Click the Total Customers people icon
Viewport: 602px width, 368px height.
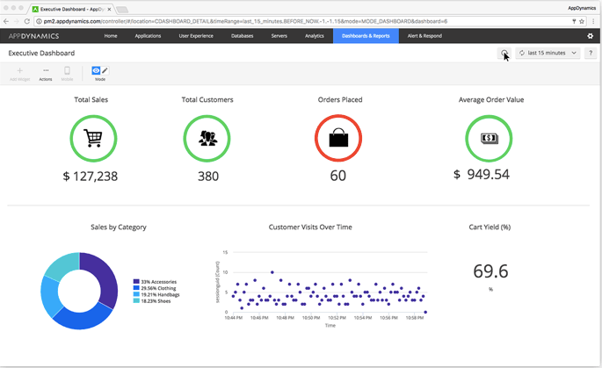[x=207, y=138]
